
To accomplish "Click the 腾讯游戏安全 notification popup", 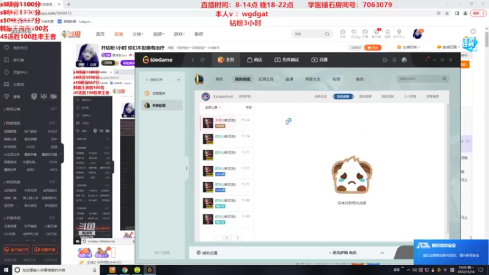I will (451, 252).
